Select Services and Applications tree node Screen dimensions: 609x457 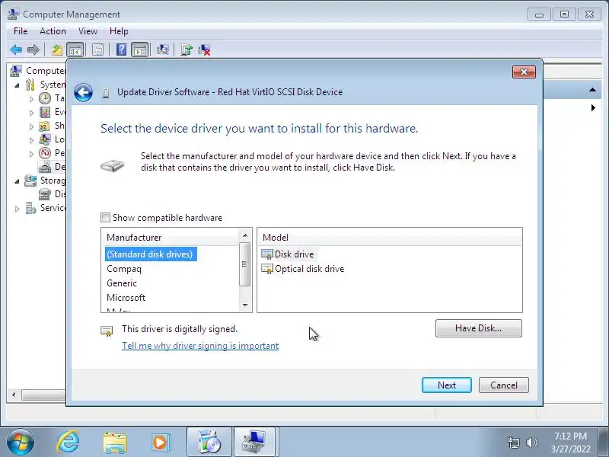[46, 208]
